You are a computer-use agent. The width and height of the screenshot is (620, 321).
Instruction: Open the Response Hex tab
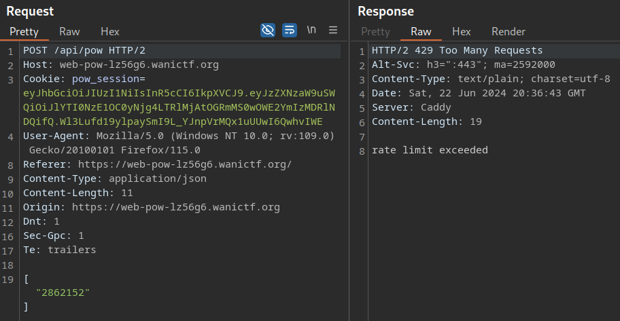(462, 31)
